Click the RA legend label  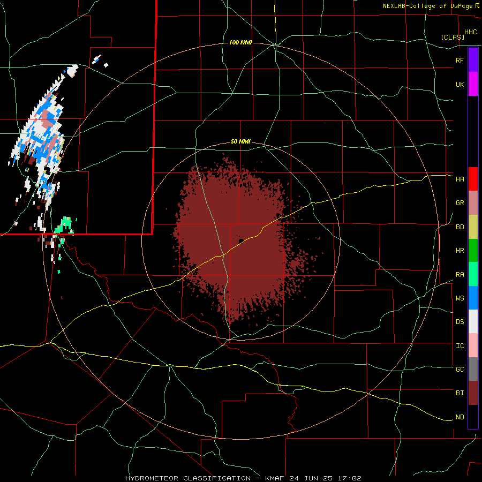460,275
